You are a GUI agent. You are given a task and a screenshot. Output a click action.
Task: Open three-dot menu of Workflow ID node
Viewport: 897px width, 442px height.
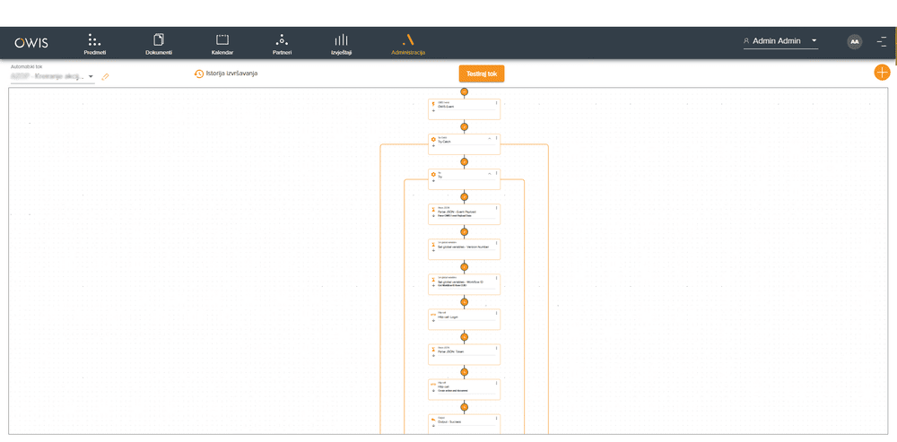point(497,277)
